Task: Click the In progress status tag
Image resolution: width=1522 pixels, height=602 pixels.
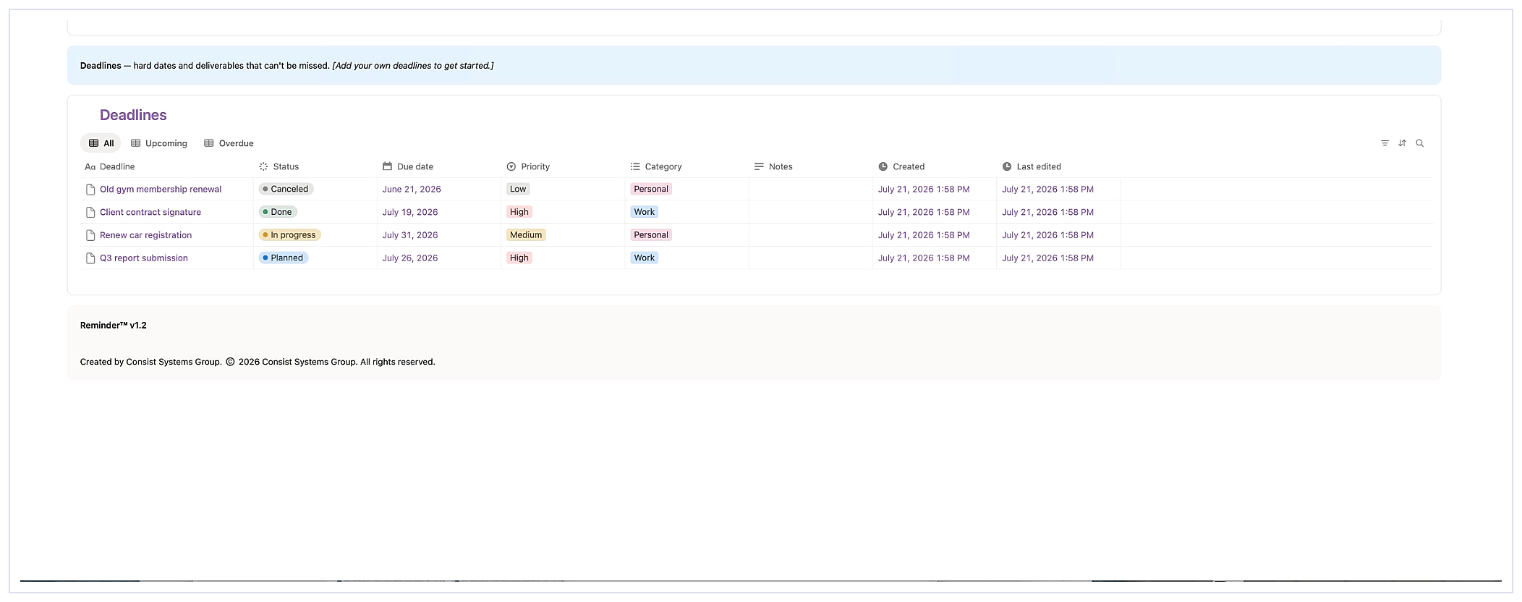Action: (x=290, y=235)
